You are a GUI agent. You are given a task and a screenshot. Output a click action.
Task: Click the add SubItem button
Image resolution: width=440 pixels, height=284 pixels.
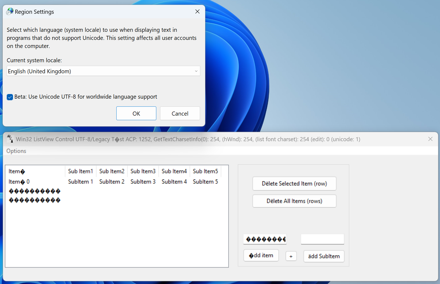(x=324, y=256)
